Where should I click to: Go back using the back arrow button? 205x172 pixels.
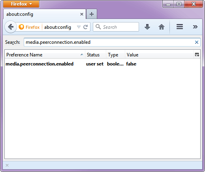pos(11,27)
